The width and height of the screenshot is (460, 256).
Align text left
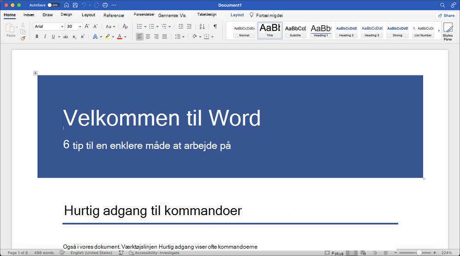[140, 37]
